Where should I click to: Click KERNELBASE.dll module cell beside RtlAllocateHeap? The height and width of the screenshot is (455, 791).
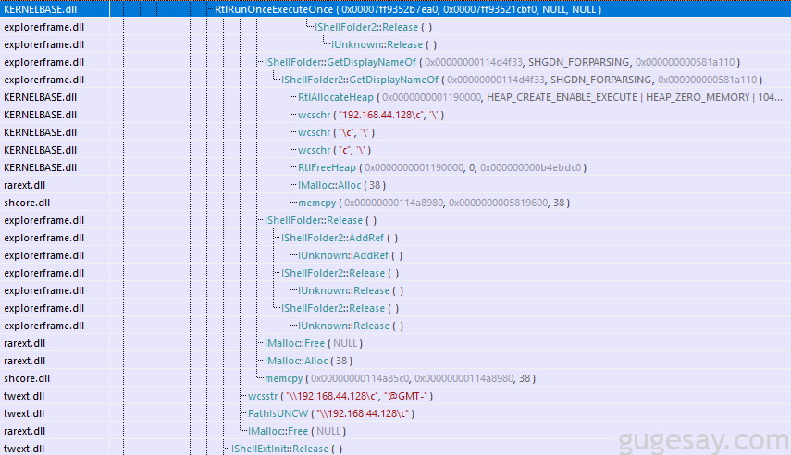click(x=41, y=97)
